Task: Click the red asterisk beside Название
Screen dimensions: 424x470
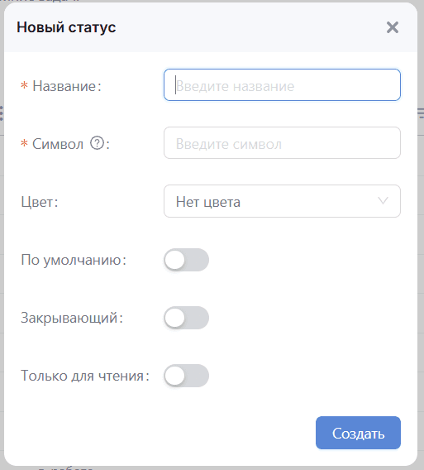Action: point(24,86)
